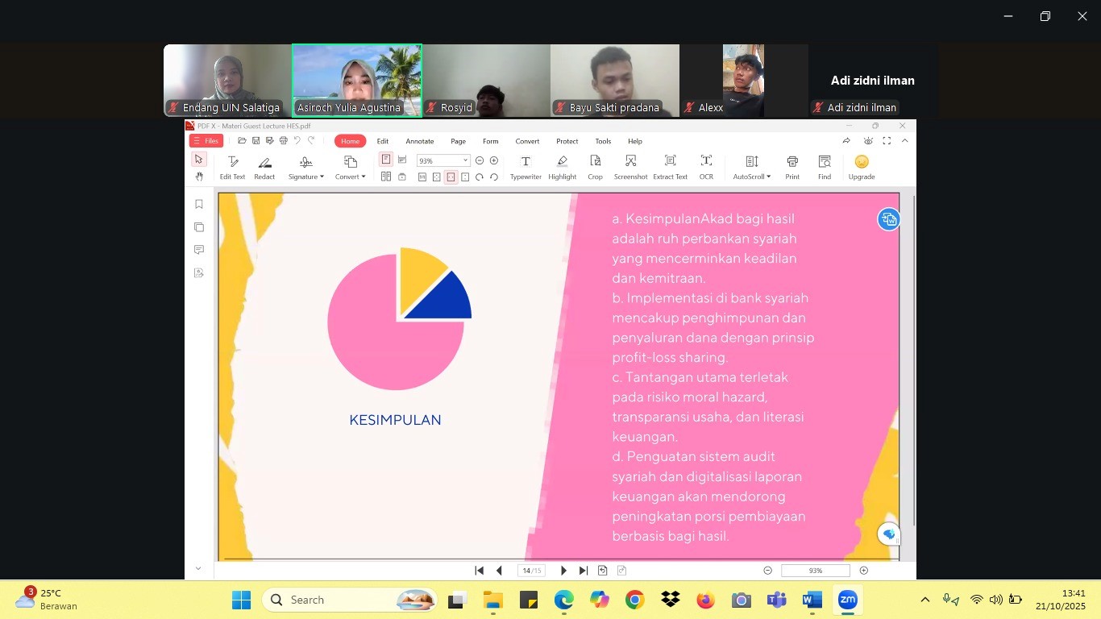Viewport: 1101px width, 619px height.
Task: Expand the AutoScroll options
Action: click(x=751, y=167)
